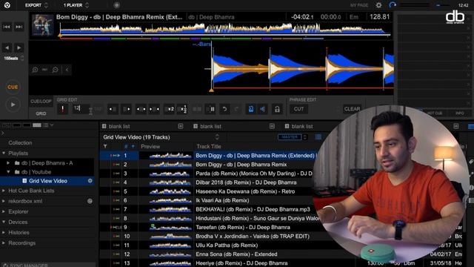Jump to previous track
The height and width of the screenshot is (267, 474).
(7, 27)
